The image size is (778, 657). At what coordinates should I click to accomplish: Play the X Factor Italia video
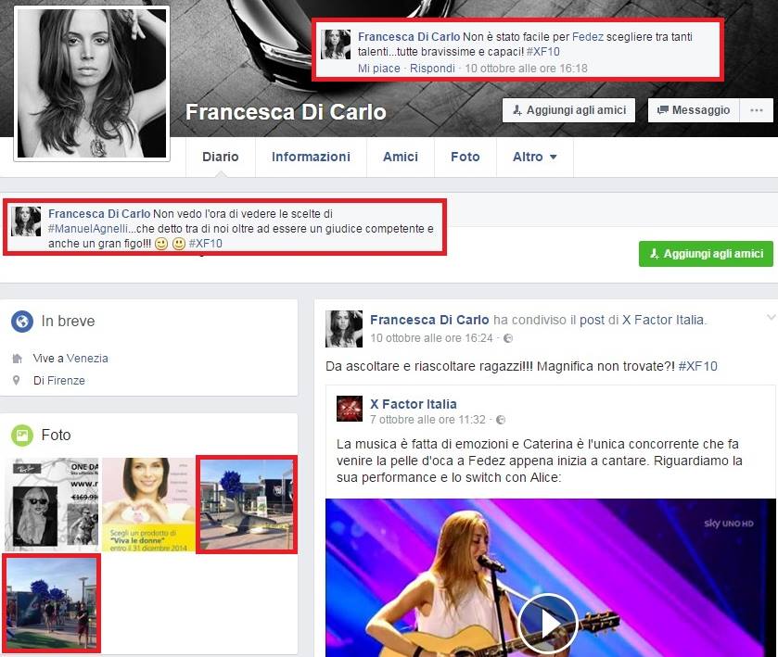click(548, 622)
